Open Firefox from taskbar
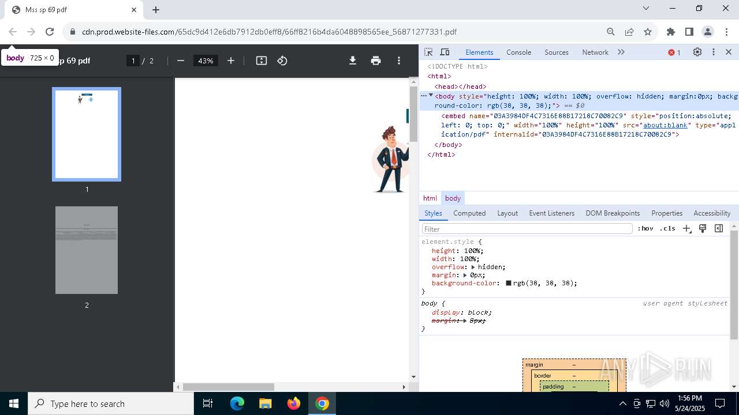739x415 pixels. [294, 403]
